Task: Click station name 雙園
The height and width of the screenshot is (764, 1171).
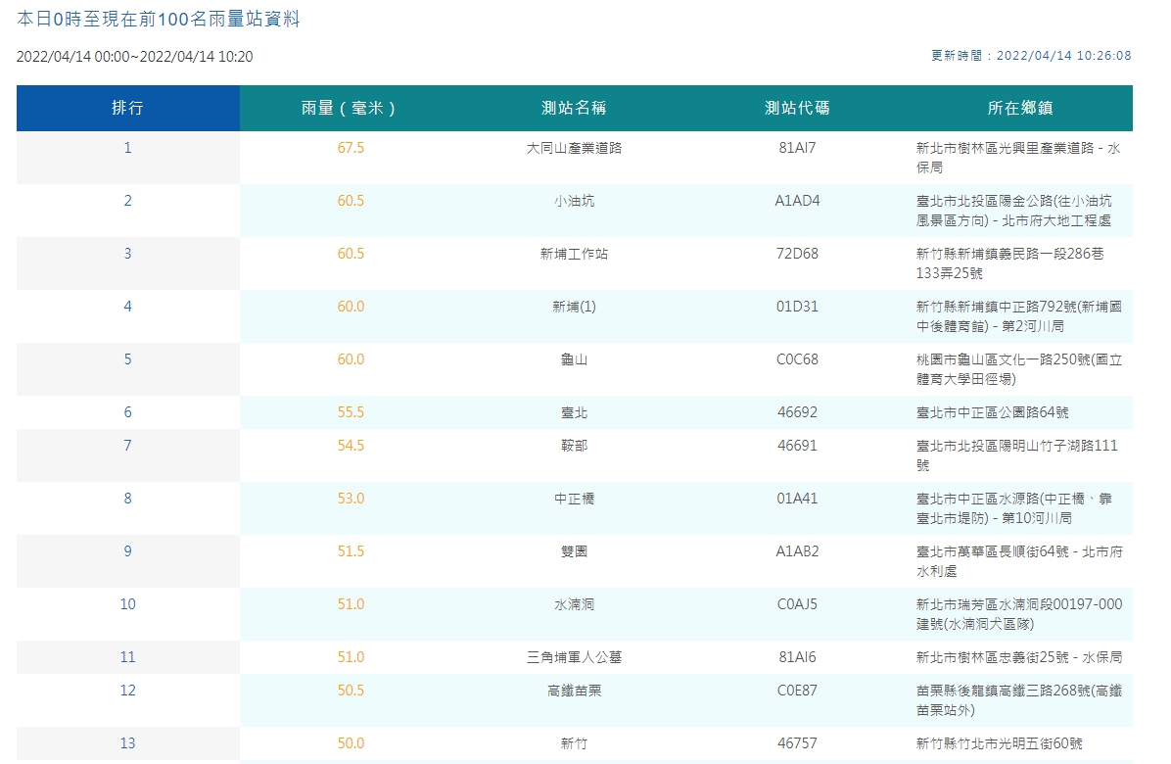Action: [x=575, y=551]
